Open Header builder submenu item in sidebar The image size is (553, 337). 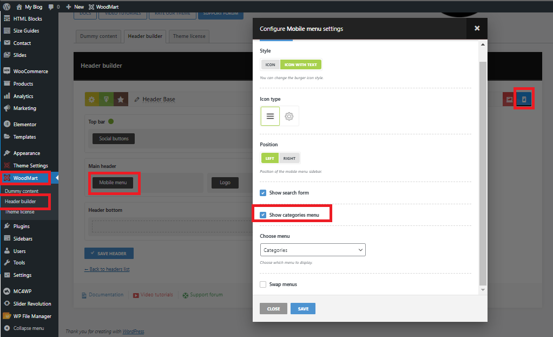click(21, 202)
